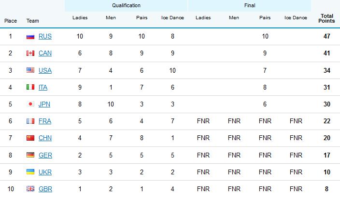Follow the USA team link
Screen dimensions: 340x197
pyautogui.click(x=45, y=70)
